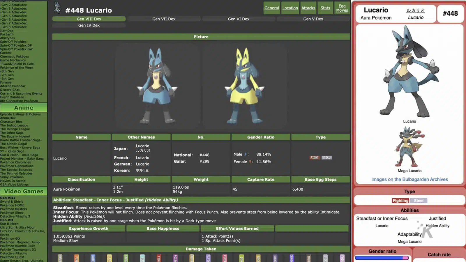This screenshot has height=262, width=466.
Task: Jump to the Egg Moves section
Action: 342,8
